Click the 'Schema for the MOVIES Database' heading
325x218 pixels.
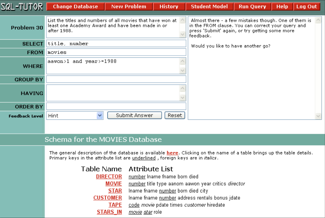tap(103, 140)
